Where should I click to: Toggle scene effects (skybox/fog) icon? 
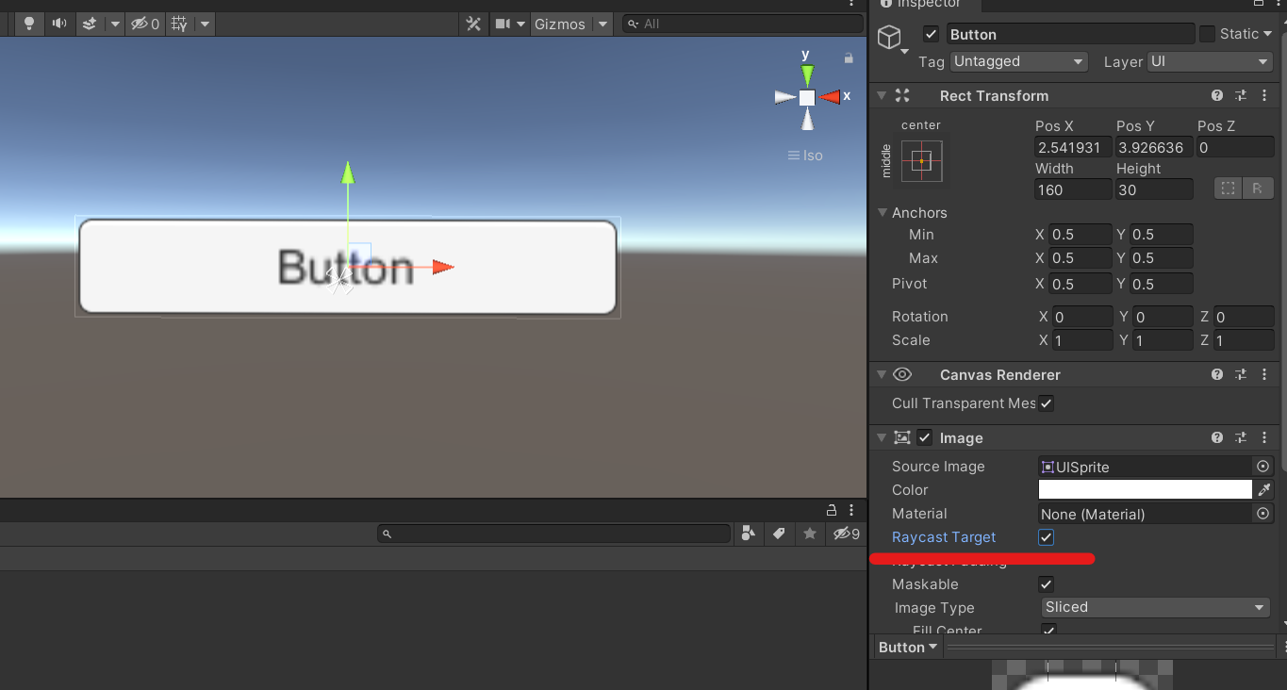tap(90, 24)
